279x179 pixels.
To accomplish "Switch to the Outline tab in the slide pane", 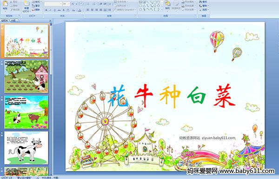I will click(13, 20).
